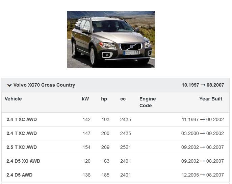The height and width of the screenshot is (184, 232).
Task: Click the 163 hp value
Action: click(x=105, y=161)
